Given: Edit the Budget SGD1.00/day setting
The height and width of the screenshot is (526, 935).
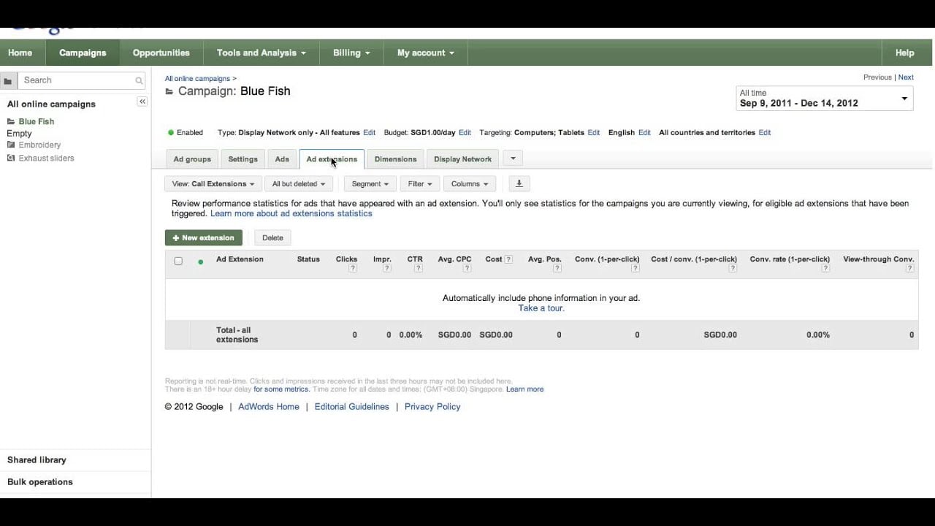Looking at the screenshot, I should tap(465, 133).
